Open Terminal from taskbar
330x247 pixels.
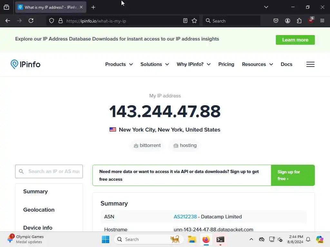pos(220,239)
